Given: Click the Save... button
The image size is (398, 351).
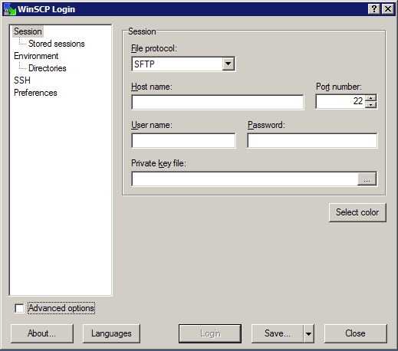Looking at the screenshot, I should pos(278,333).
